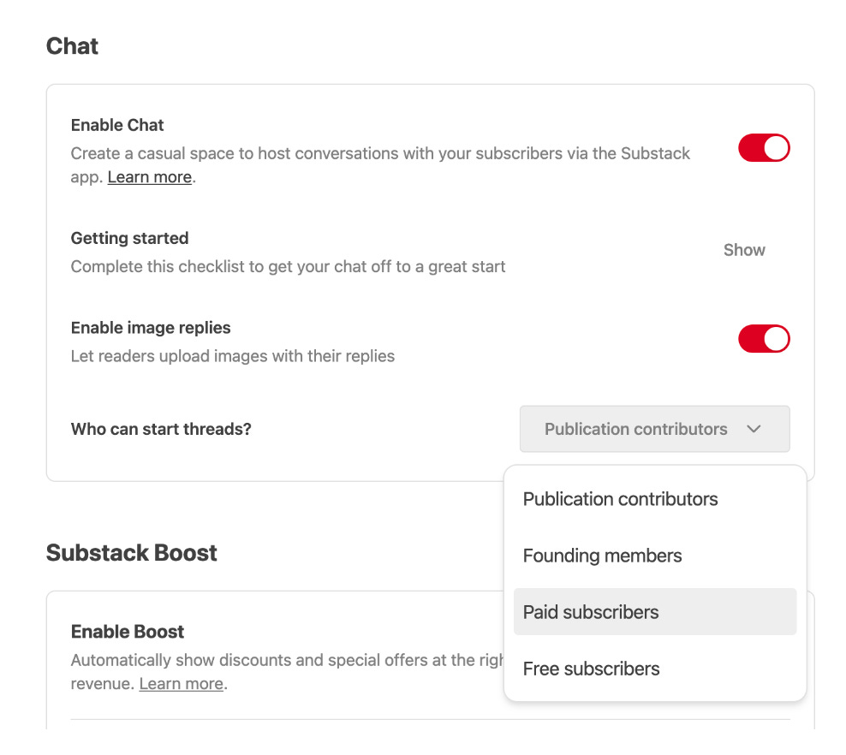Click the Enable Chat heading text
This screenshot has width=846, height=755.
(116, 125)
